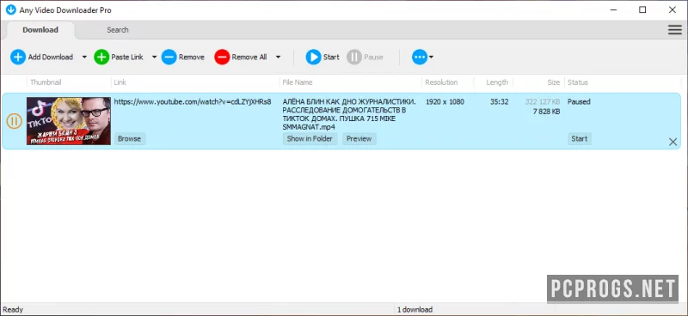Viewport: 688px width, 316px height.
Task: Click the toolbar Pause icon
Action: point(354,57)
